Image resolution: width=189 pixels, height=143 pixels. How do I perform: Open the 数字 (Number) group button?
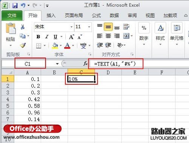pyautogui.click(x=144, y=34)
